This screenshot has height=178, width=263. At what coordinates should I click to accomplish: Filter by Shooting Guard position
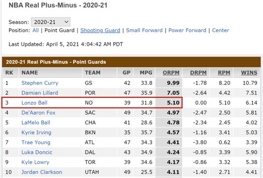point(100,30)
